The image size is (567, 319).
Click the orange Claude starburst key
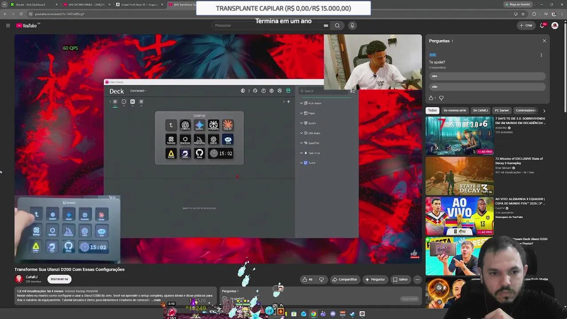[228, 125]
